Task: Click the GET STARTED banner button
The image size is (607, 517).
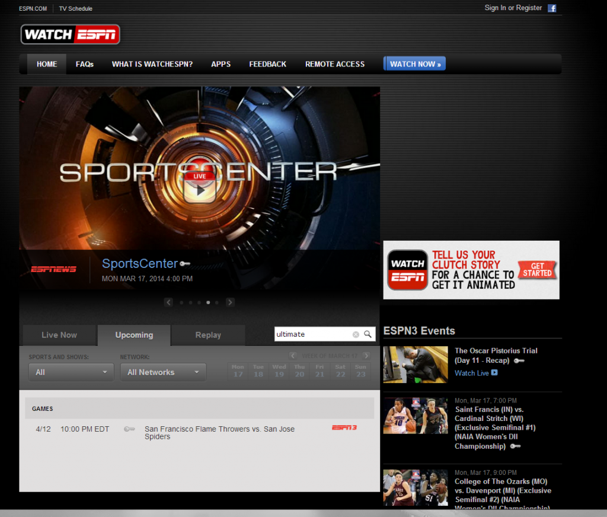Action: tap(537, 270)
